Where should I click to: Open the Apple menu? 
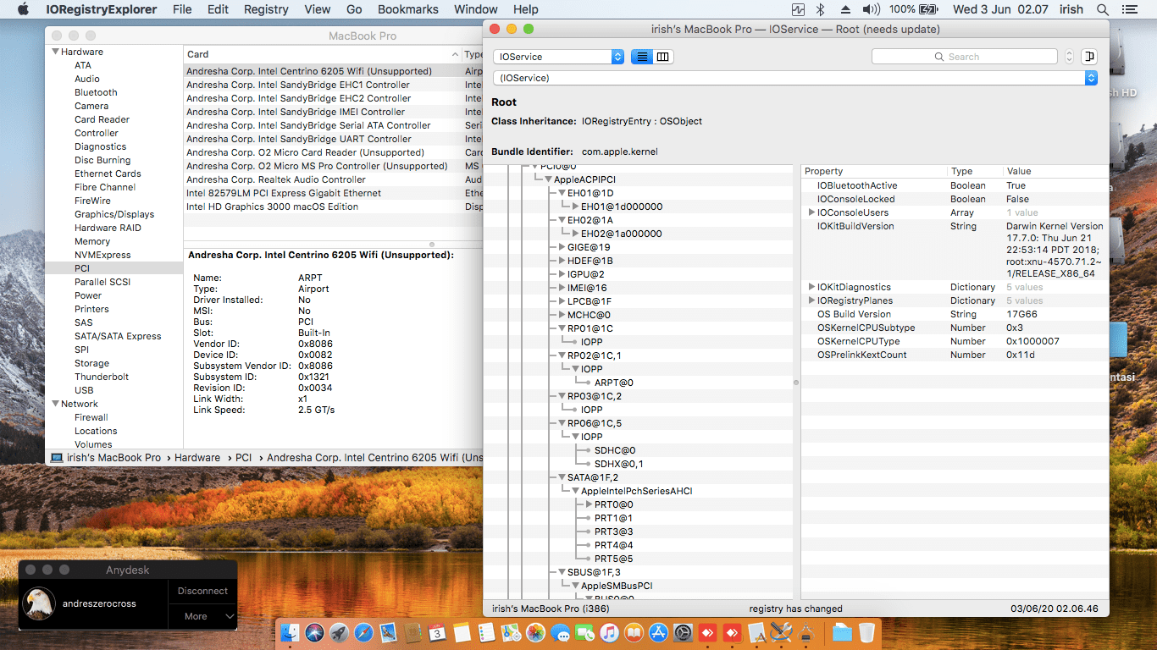click(x=23, y=9)
